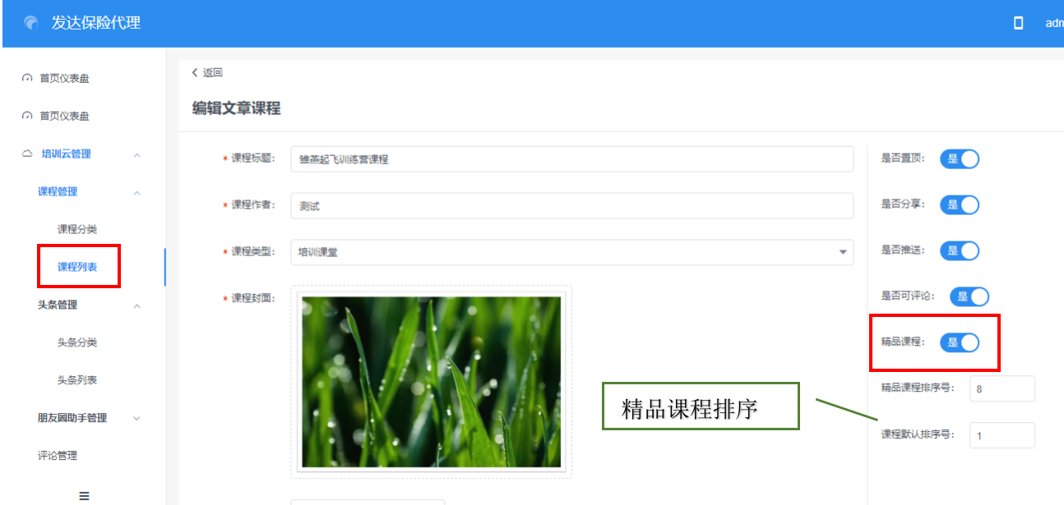This screenshot has height=505, width=1064.
Task: Expand the 朋友圈助手管理 submenu
Action: [x=136, y=418]
